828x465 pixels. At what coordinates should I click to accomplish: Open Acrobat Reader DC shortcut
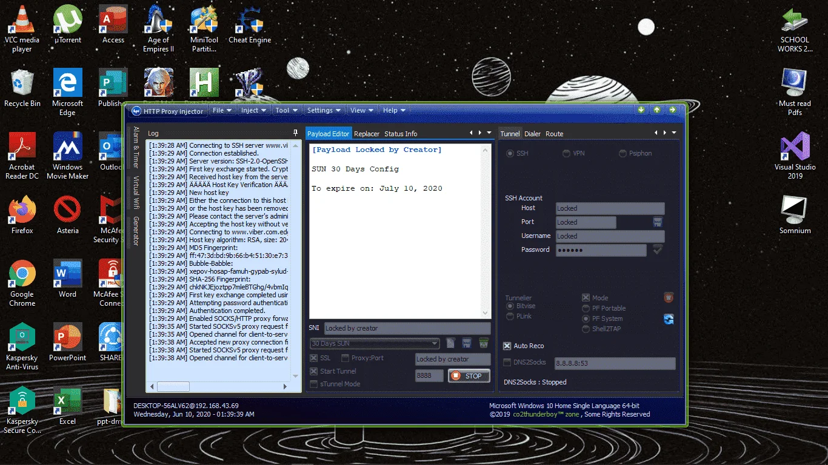(x=22, y=156)
